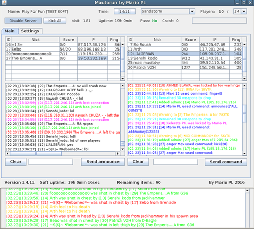Click admin log scroll down arrow
Viewport: 254px width, 229px height.
pos(244,153)
